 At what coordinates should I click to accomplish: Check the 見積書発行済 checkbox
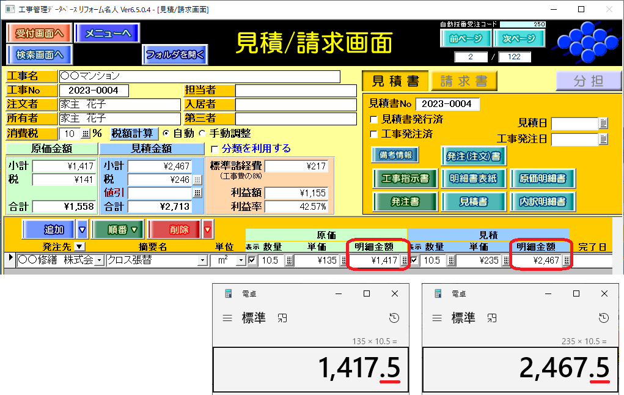pos(374,119)
